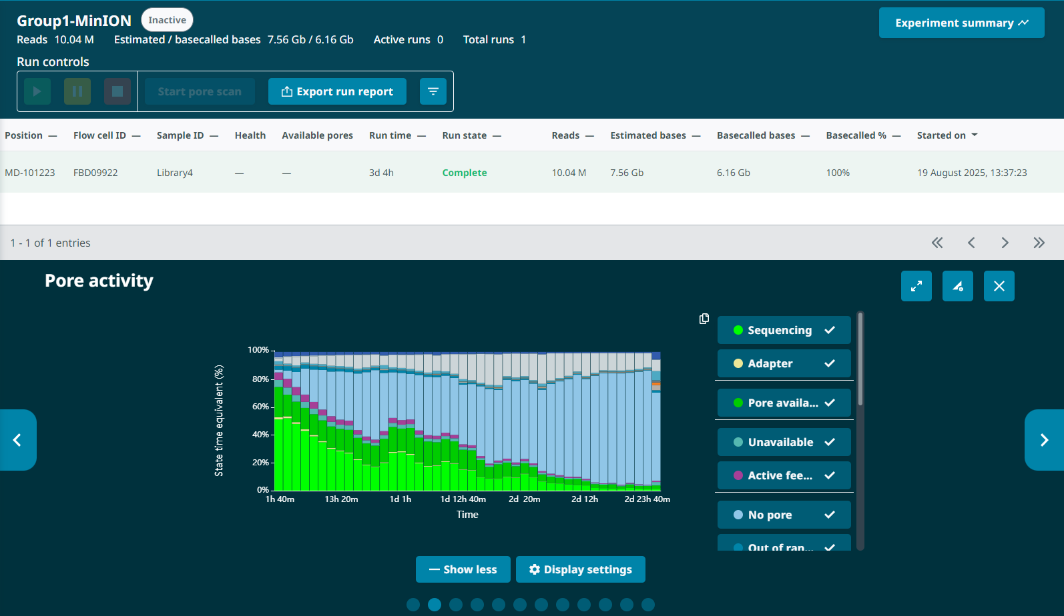Close the Pore activity panel
This screenshot has height=616, width=1064.
point(999,286)
